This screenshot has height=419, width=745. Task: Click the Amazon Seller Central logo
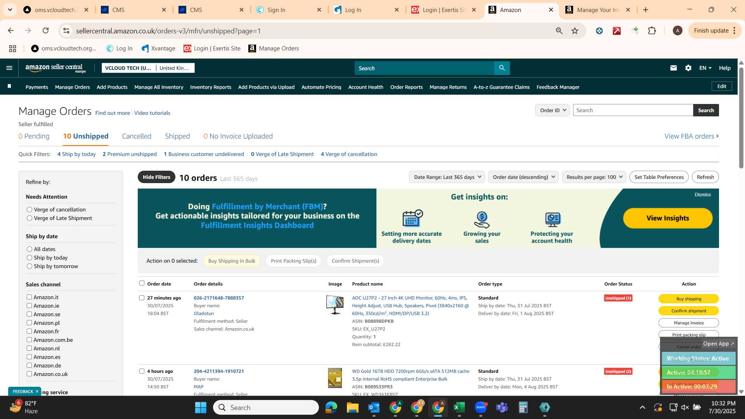click(55, 68)
